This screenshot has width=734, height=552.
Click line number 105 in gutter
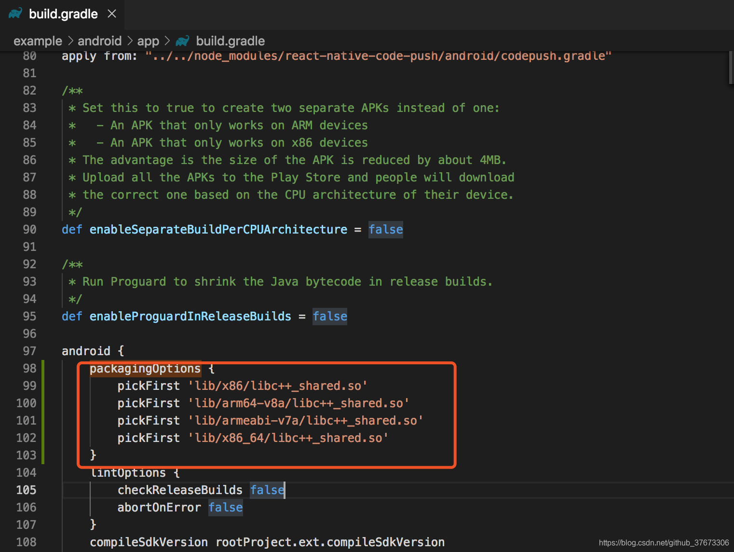point(26,490)
